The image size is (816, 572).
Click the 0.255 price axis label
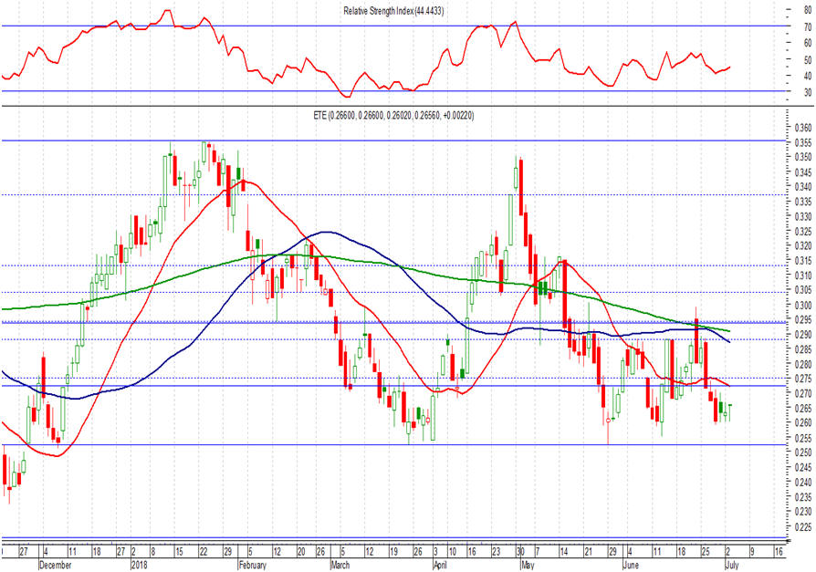pos(803,438)
